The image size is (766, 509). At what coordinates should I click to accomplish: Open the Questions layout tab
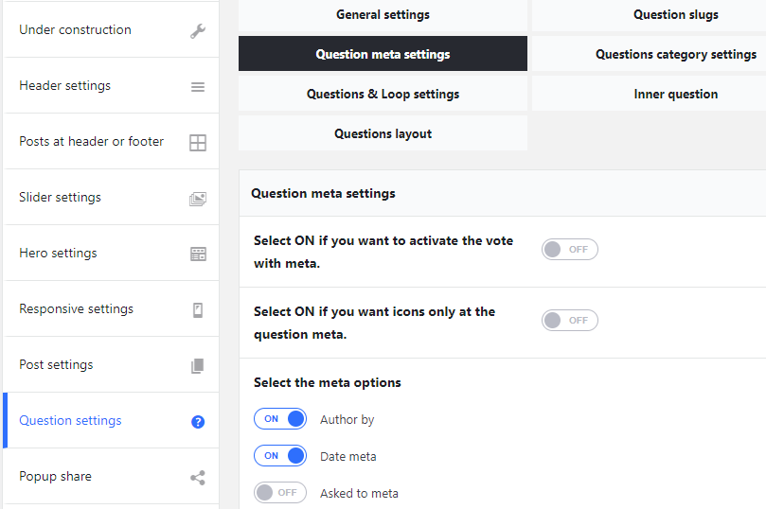(x=383, y=134)
